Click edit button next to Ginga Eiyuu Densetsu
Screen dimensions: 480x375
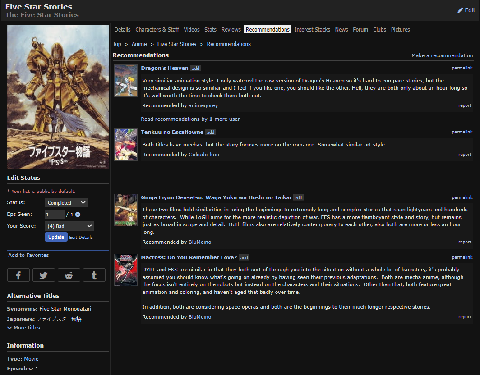coord(299,197)
